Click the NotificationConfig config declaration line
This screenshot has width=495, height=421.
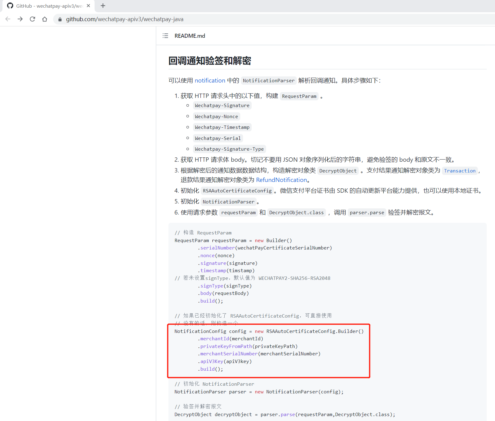point(269,331)
